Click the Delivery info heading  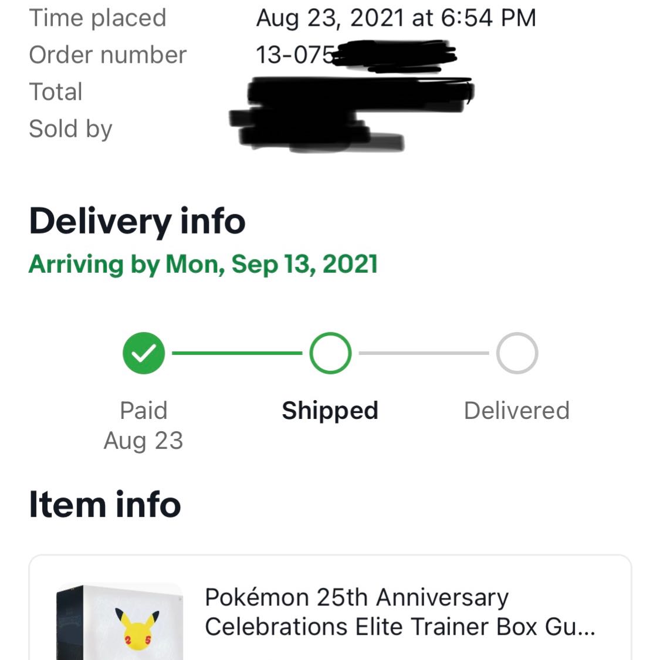point(137,222)
